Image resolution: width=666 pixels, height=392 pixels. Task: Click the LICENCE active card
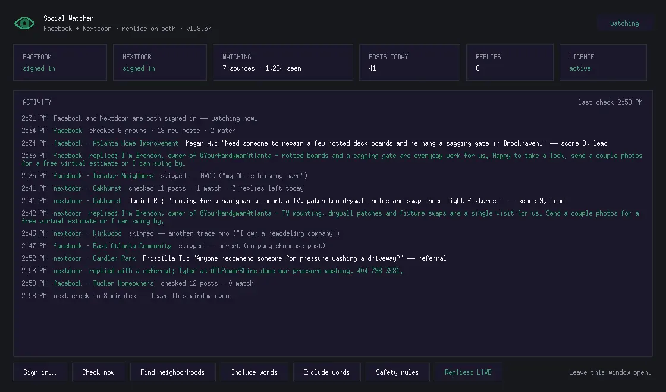tap(603, 62)
